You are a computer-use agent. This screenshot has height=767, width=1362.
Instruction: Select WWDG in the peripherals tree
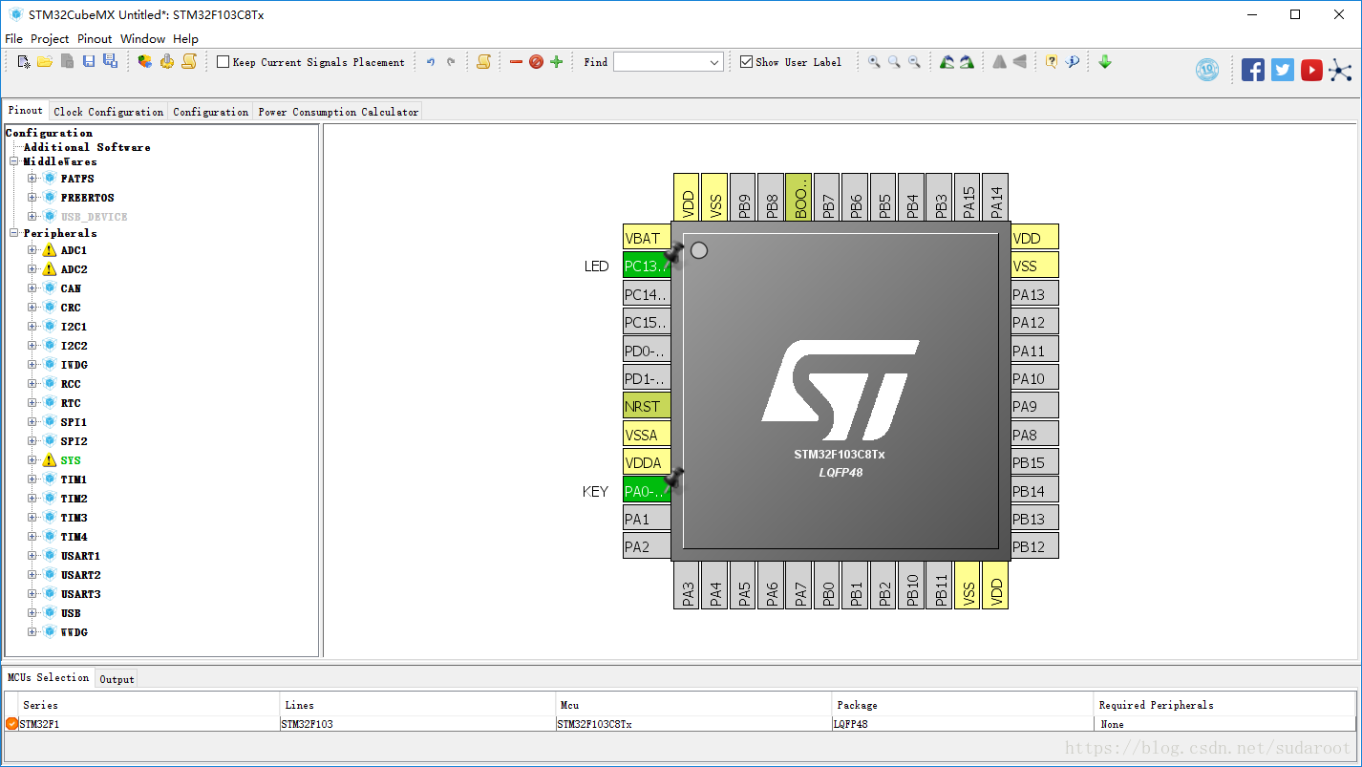pyautogui.click(x=74, y=632)
